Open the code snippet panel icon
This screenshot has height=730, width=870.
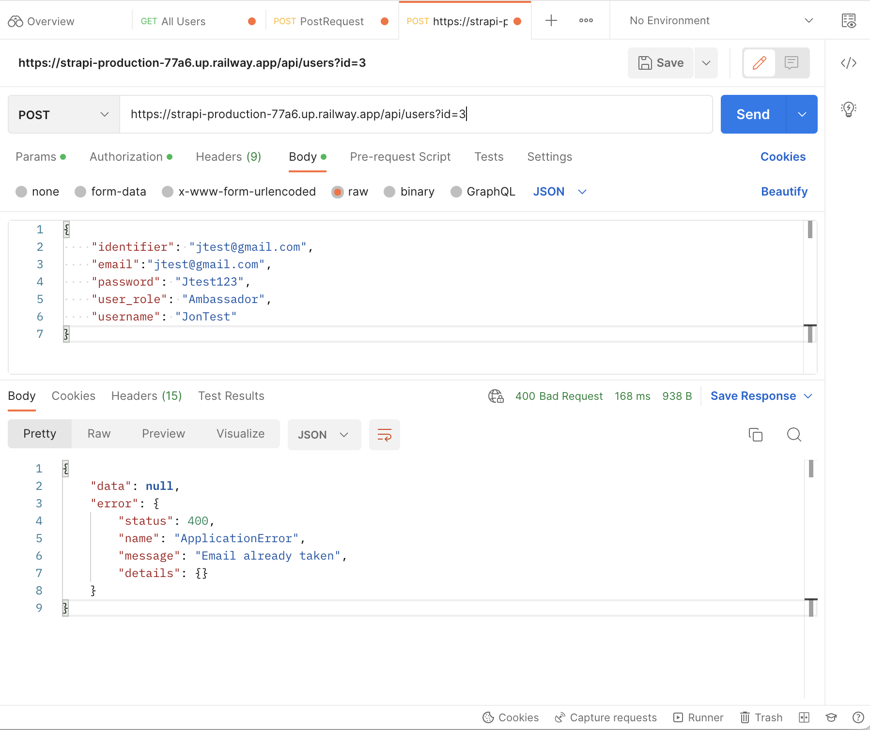[848, 63]
